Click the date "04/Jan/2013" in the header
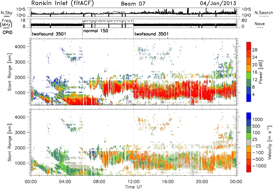Screen dimensions: 273x189 218,3
